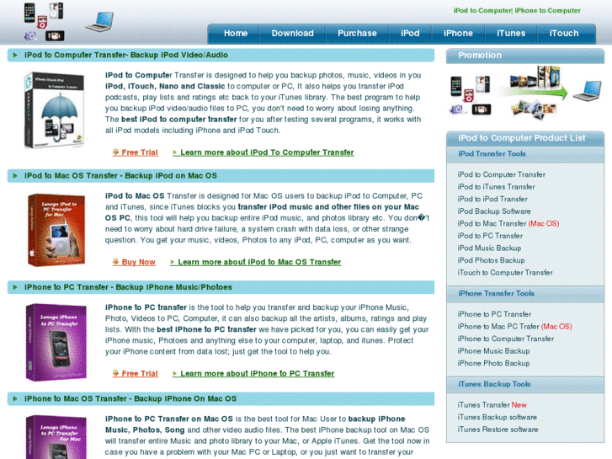Click Free Trial under iPhone to PC Transfer
This screenshot has width=612, height=459.
click(140, 373)
